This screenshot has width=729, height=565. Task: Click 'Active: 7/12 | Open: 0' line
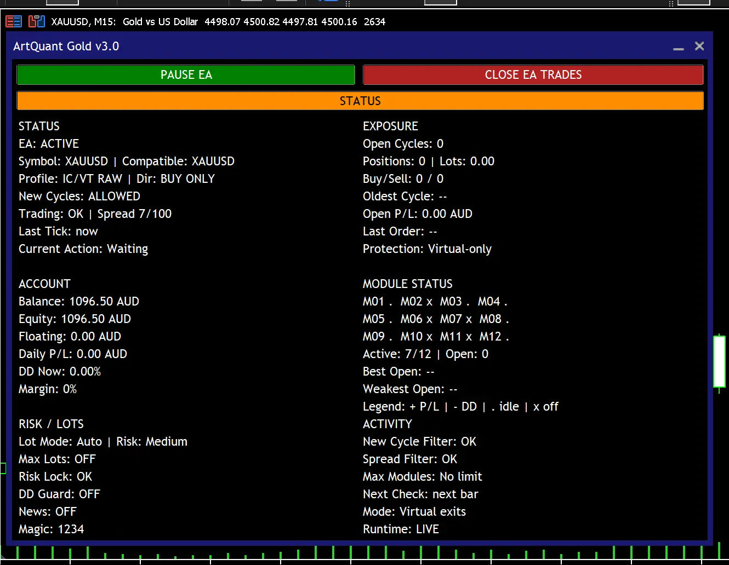click(x=426, y=354)
